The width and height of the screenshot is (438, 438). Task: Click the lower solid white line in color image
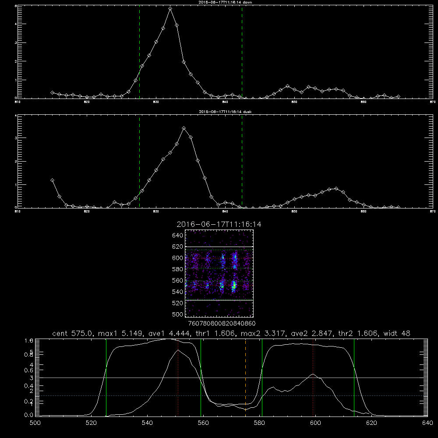pos(219,300)
